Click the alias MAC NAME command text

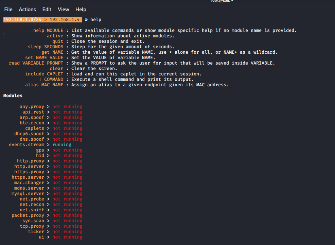pyautogui.click(x=44, y=85)
